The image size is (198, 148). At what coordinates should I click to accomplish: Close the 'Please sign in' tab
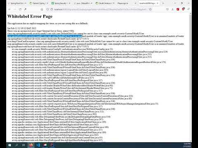click(x=135, y=3)
